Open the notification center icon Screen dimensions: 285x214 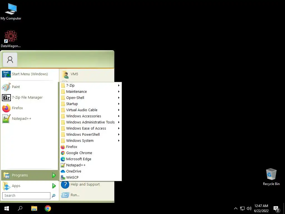276,209
